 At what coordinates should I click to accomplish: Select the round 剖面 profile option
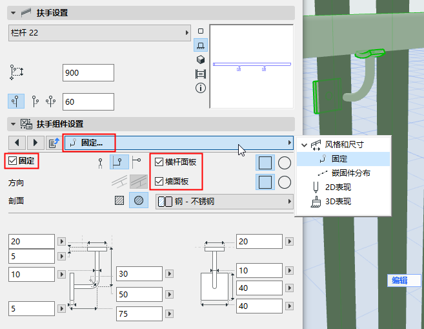point(139,200)
